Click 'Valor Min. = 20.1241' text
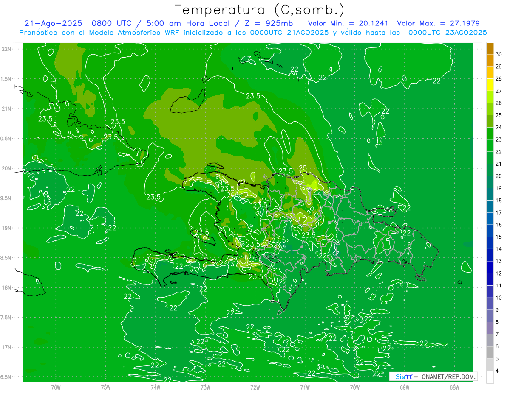The width and height of the screenshot is (510, 393). click(x=348, y=23)
